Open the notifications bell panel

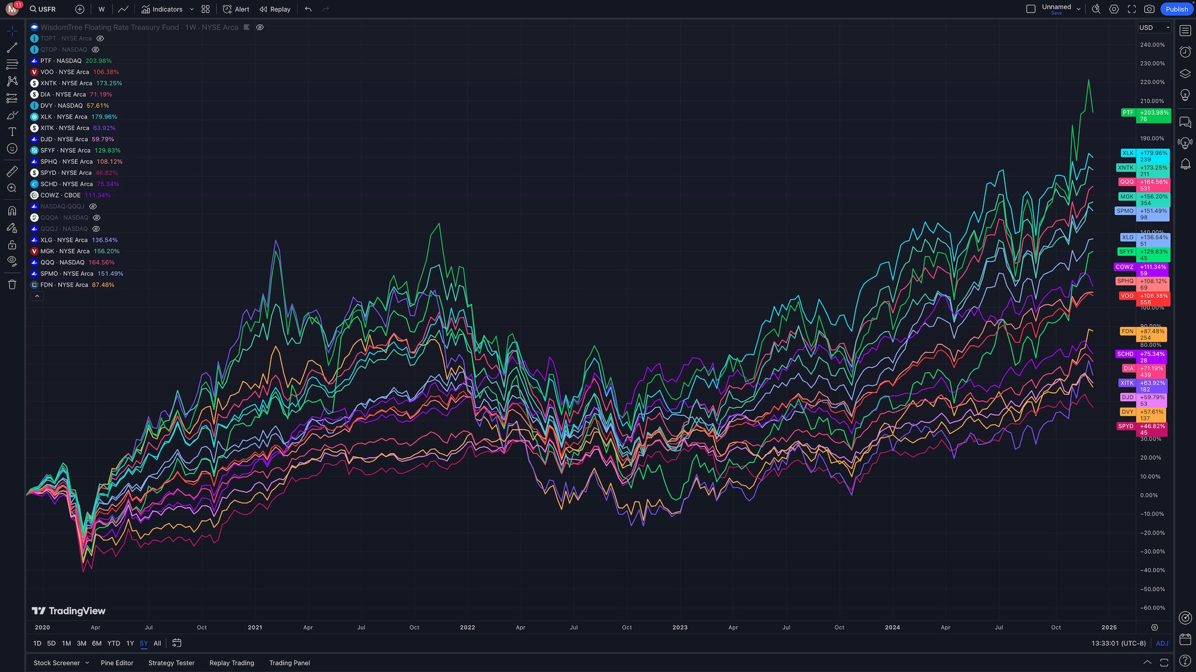(1185, 164)
